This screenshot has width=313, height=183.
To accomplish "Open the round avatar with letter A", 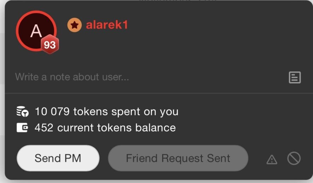I will point(36,31).
